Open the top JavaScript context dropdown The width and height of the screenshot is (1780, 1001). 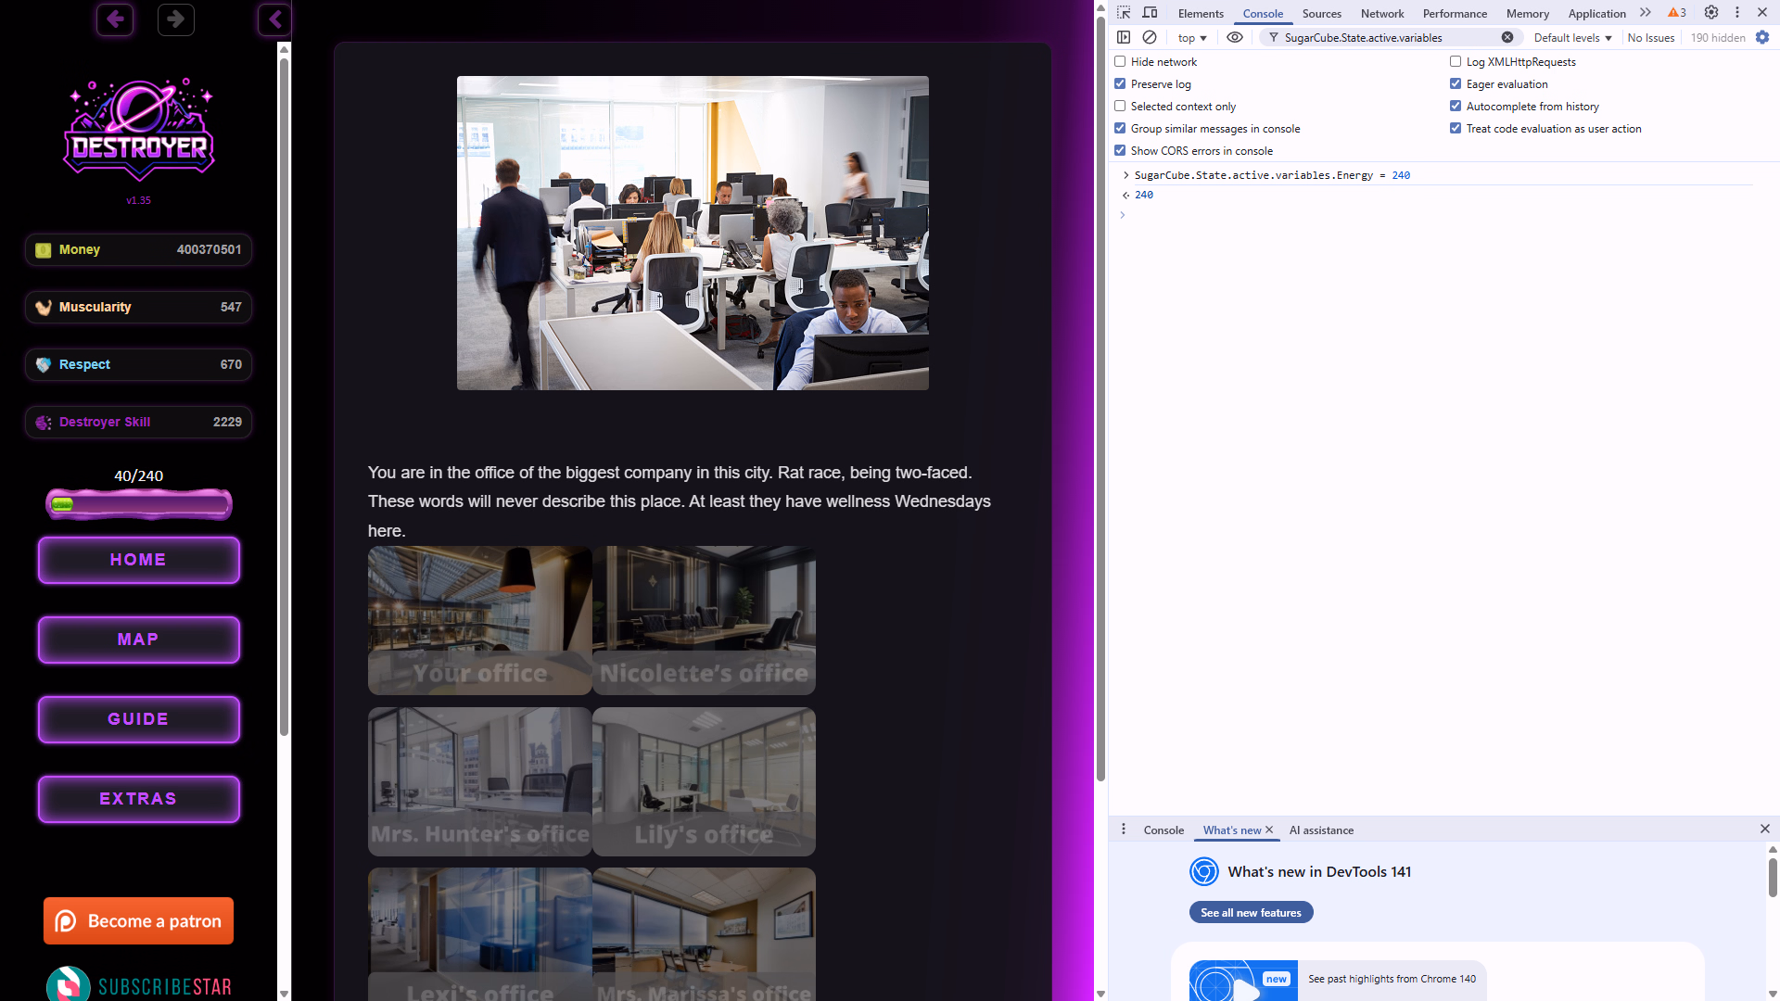(x=1192, y=38)
